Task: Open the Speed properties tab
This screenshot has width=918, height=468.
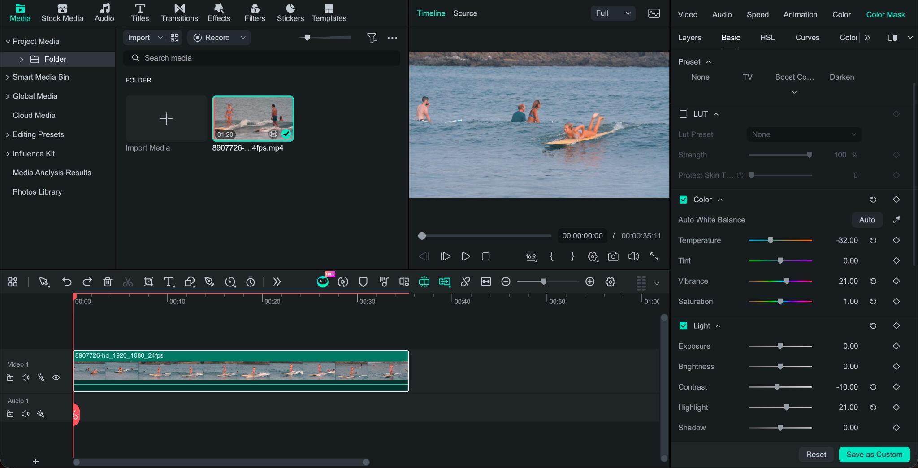Action: (758, 14)
